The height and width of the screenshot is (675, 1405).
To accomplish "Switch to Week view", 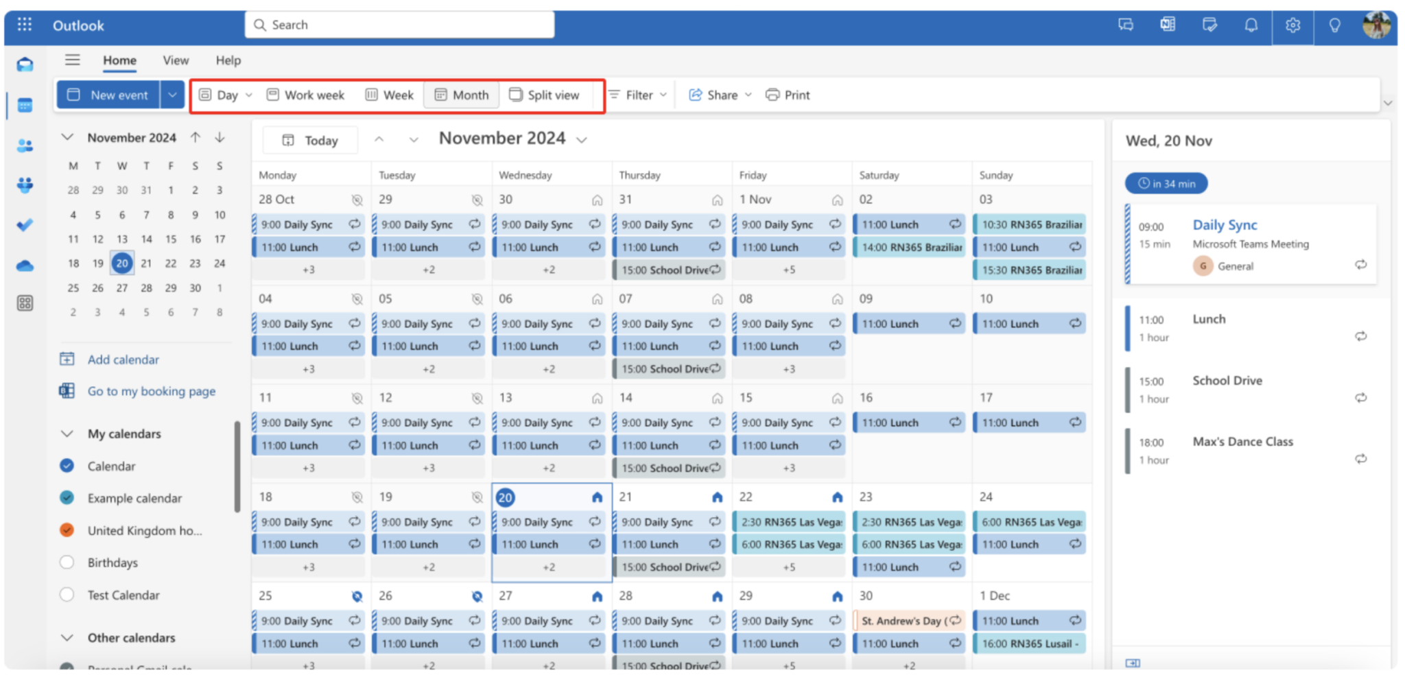I will [x=389, y=95].
